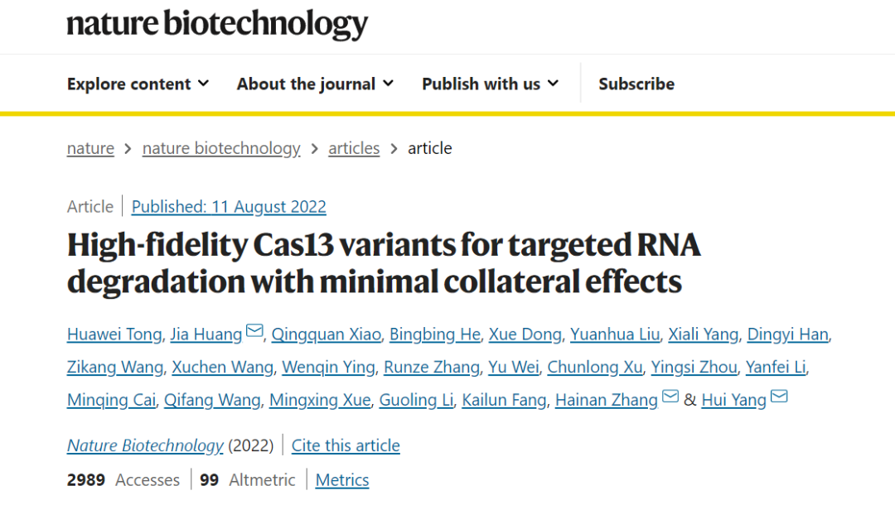The image size is (895, 505).
Task: Click the envelope icon next to Hui Yang
Action: 779,398
